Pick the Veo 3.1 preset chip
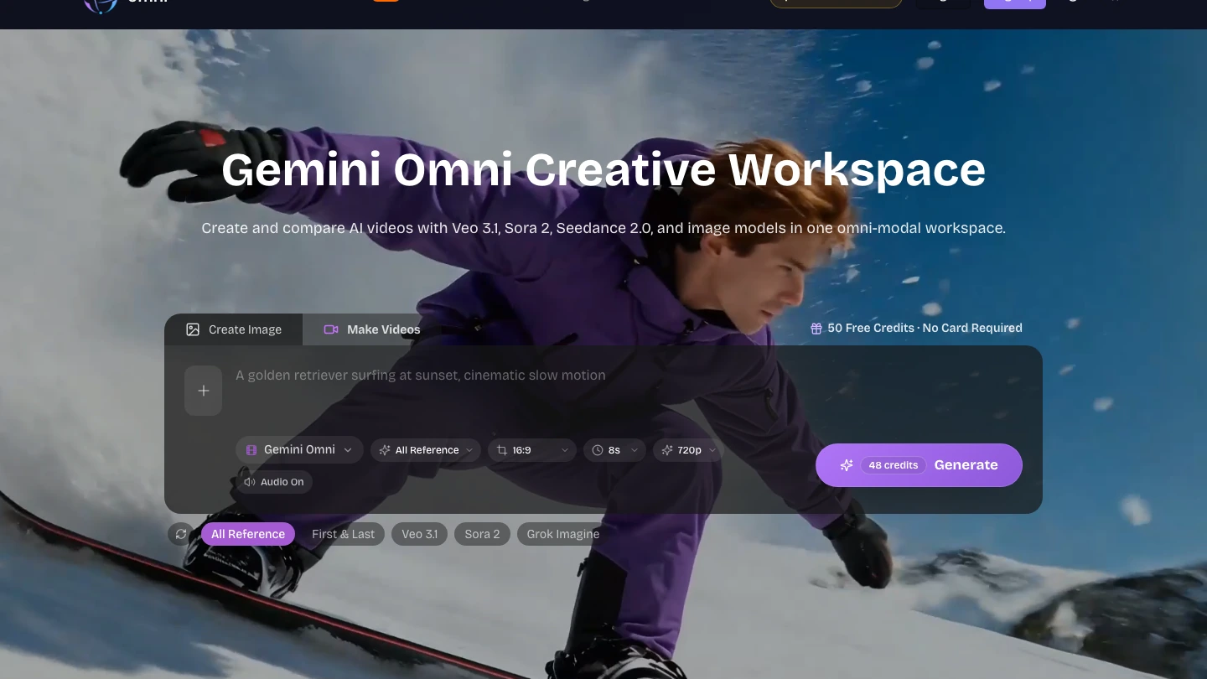1207x679 pixels. 419,534
